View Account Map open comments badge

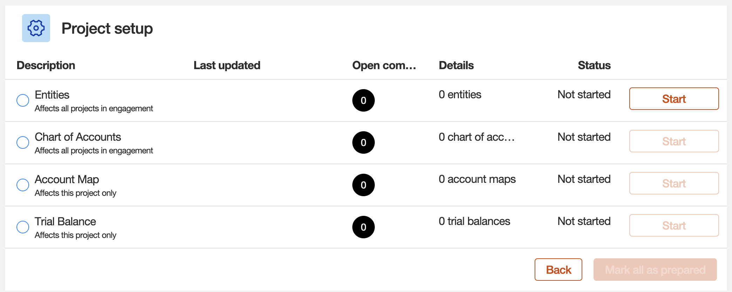tap(363, 185)
